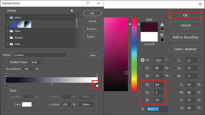
Task: Select the G green radio button
Action: tap(142, 93)
